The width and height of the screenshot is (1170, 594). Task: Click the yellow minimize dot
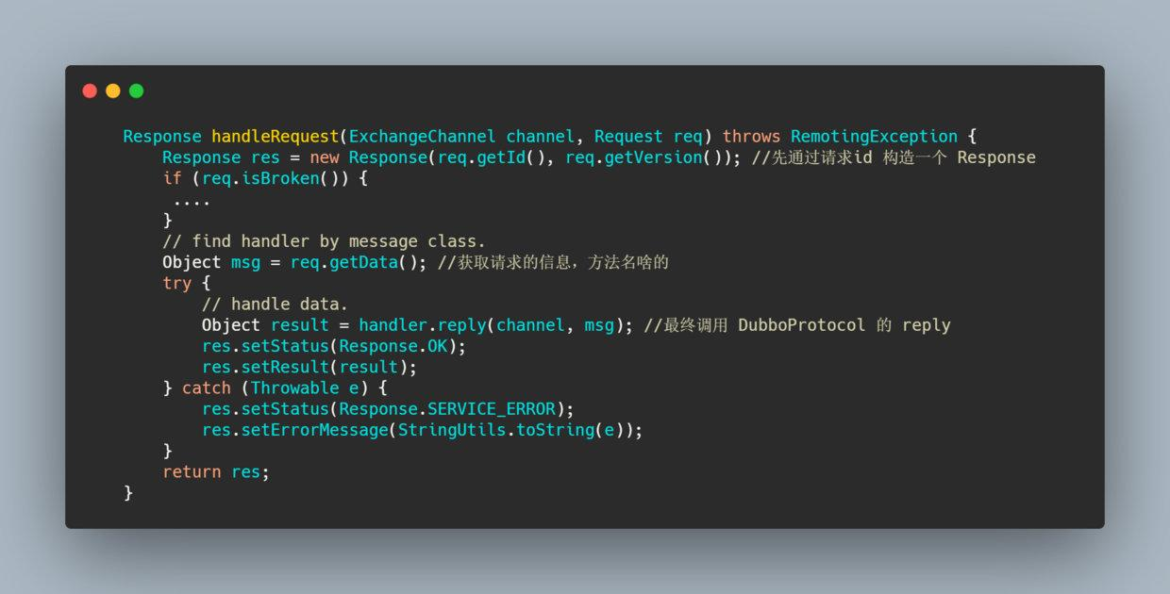tap(113, 91)
